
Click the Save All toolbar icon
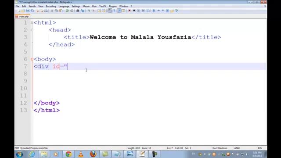point(32,11)
